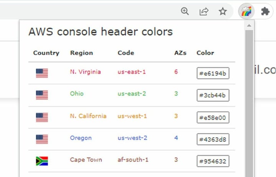Click the zoom magnifier icon in address bar
This screenshot has height=177, width=276.
[x=185, y=11]
